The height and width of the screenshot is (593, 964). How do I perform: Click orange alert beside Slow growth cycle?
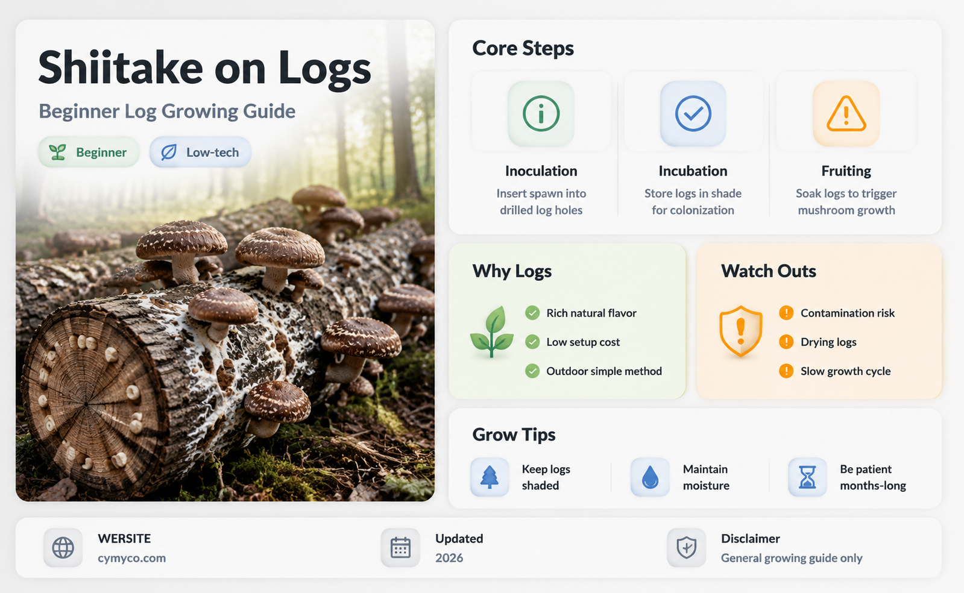click(x=786, y=371)
